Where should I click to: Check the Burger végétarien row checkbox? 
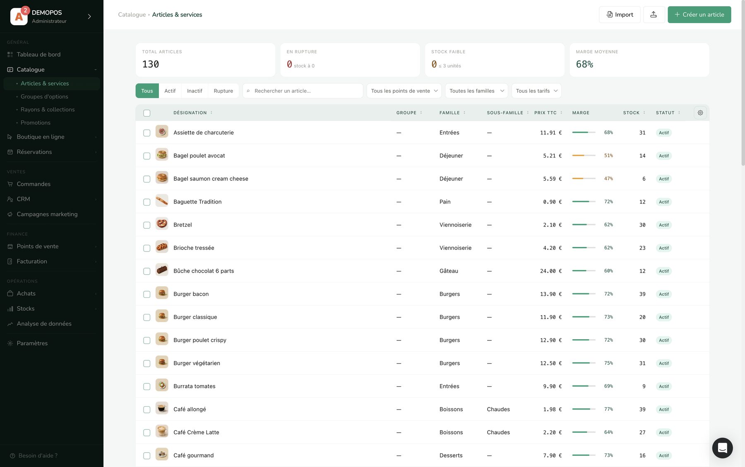pyautogui.click(x=147, y=364)
